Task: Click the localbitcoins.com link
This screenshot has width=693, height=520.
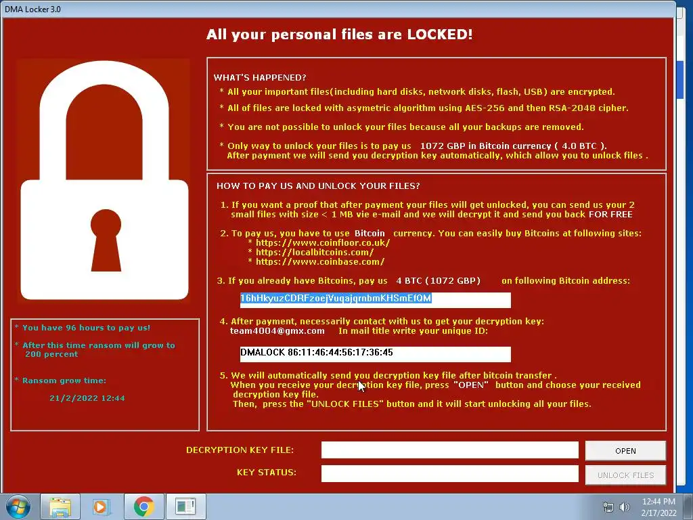Action: 315,253
